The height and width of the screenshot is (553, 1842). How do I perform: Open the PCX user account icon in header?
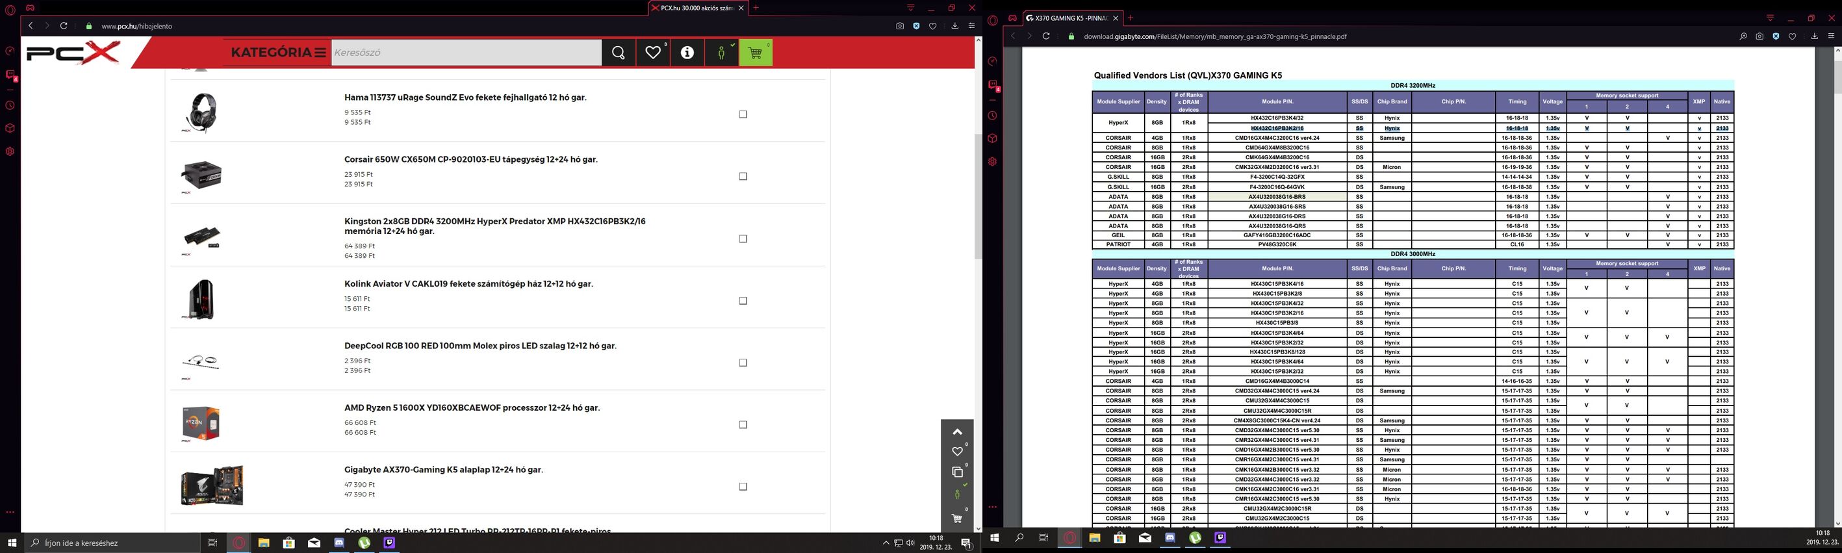721,52
